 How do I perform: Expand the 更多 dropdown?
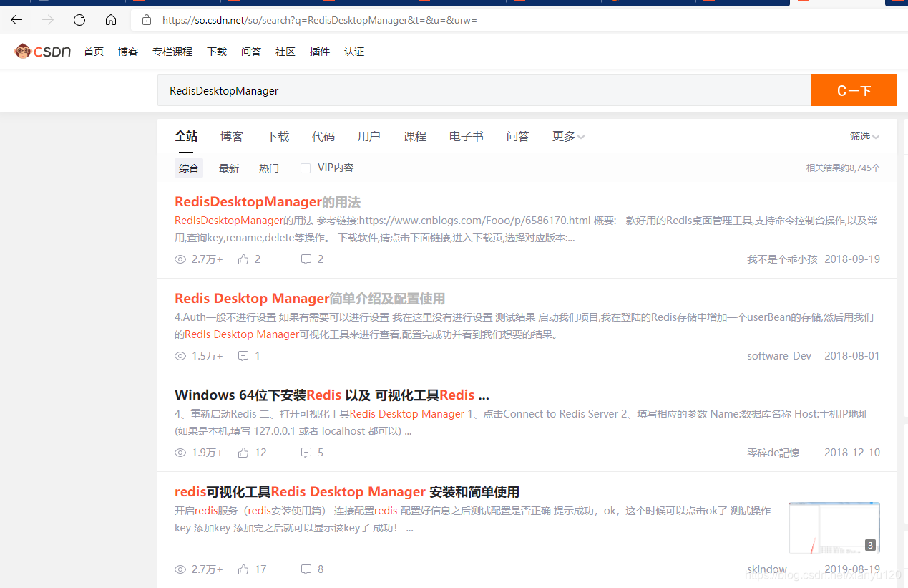pos(568,136)
